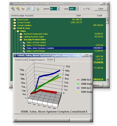
Task: Click the Security Product Sales folder icon
Action: point(21,40)
